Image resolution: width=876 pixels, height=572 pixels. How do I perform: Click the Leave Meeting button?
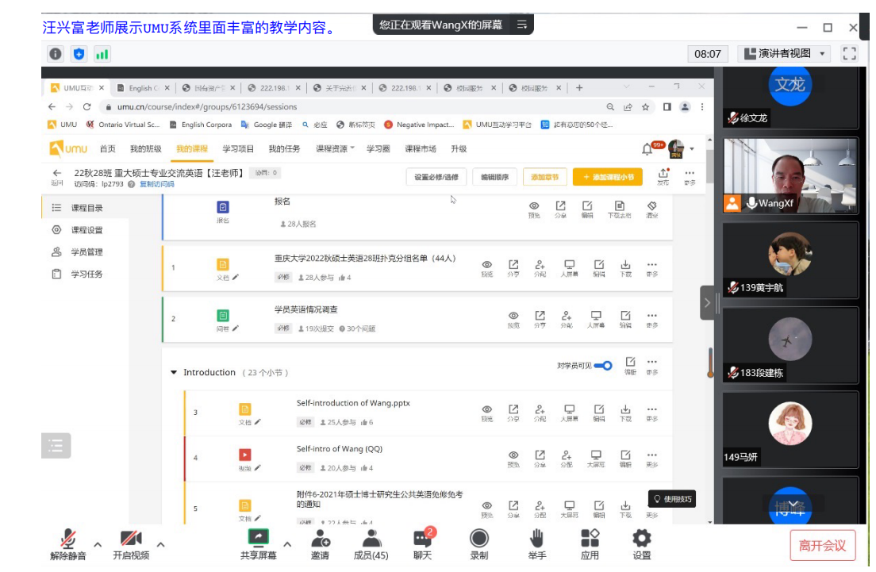[x=822, y=545]
